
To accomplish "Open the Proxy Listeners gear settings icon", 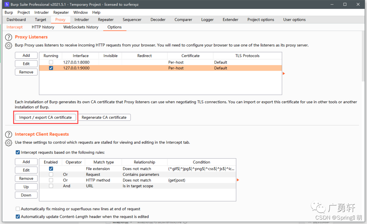I will pos(8,46).
